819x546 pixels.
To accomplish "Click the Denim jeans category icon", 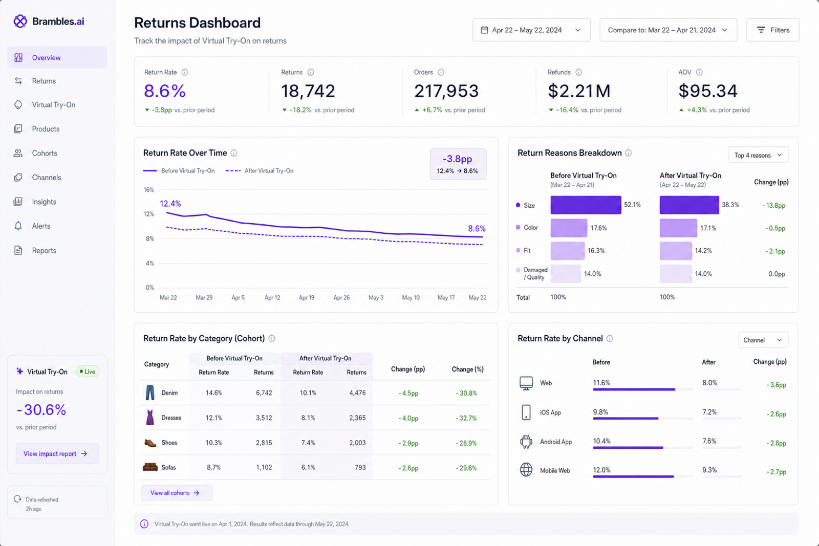I will tap(150, 392).
